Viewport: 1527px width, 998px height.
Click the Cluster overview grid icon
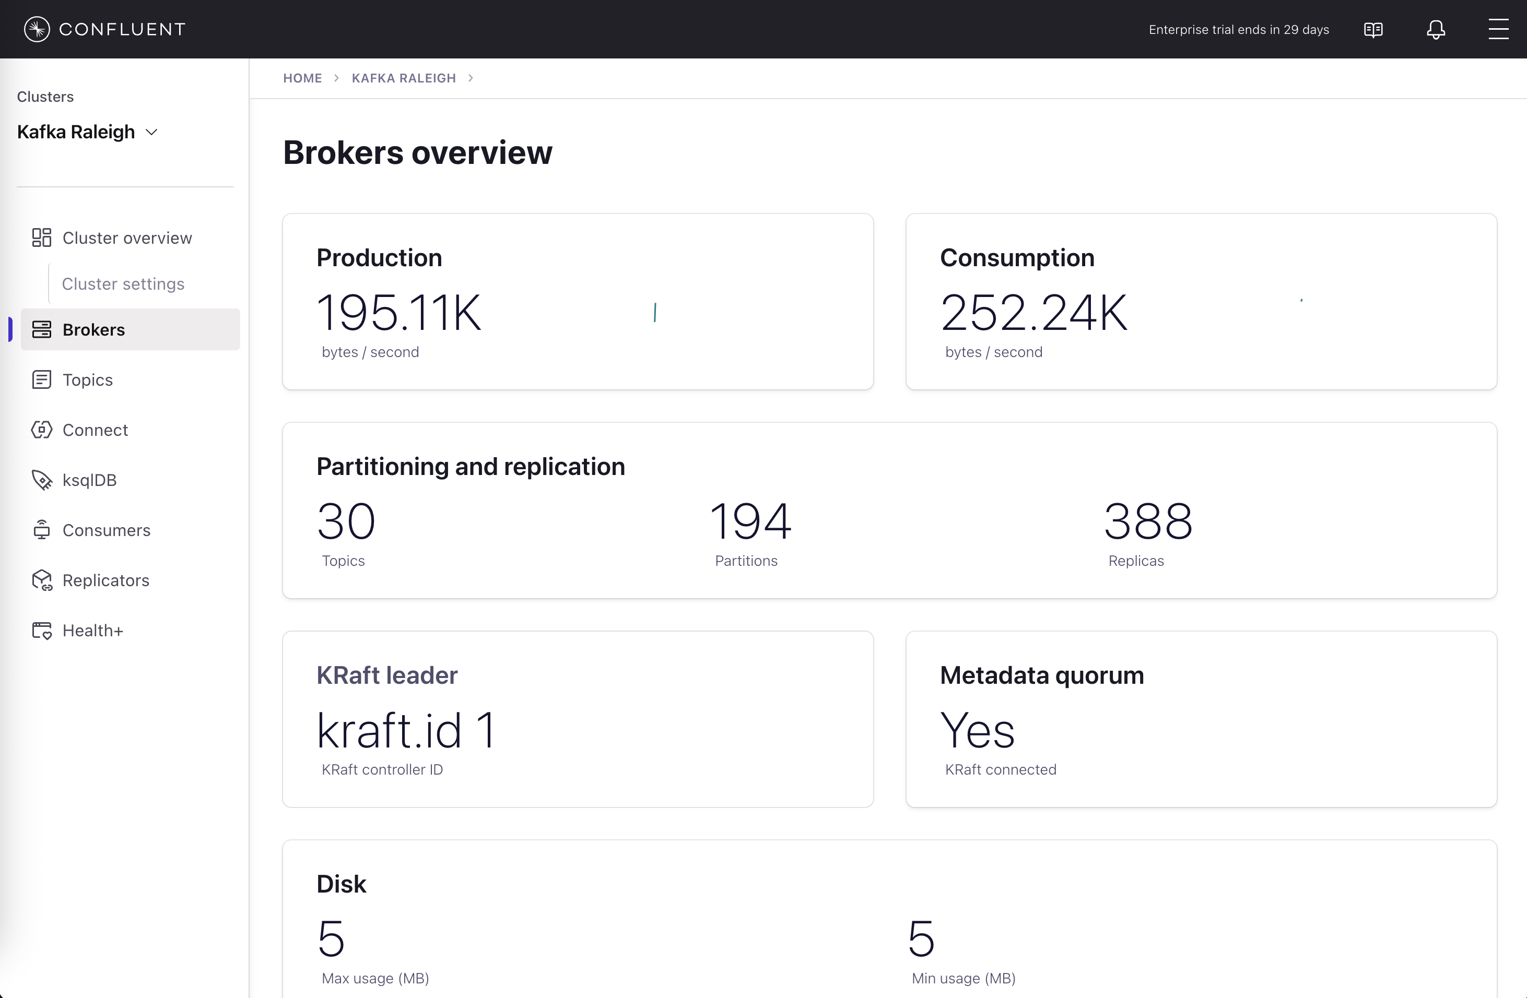tap(42, 238)
